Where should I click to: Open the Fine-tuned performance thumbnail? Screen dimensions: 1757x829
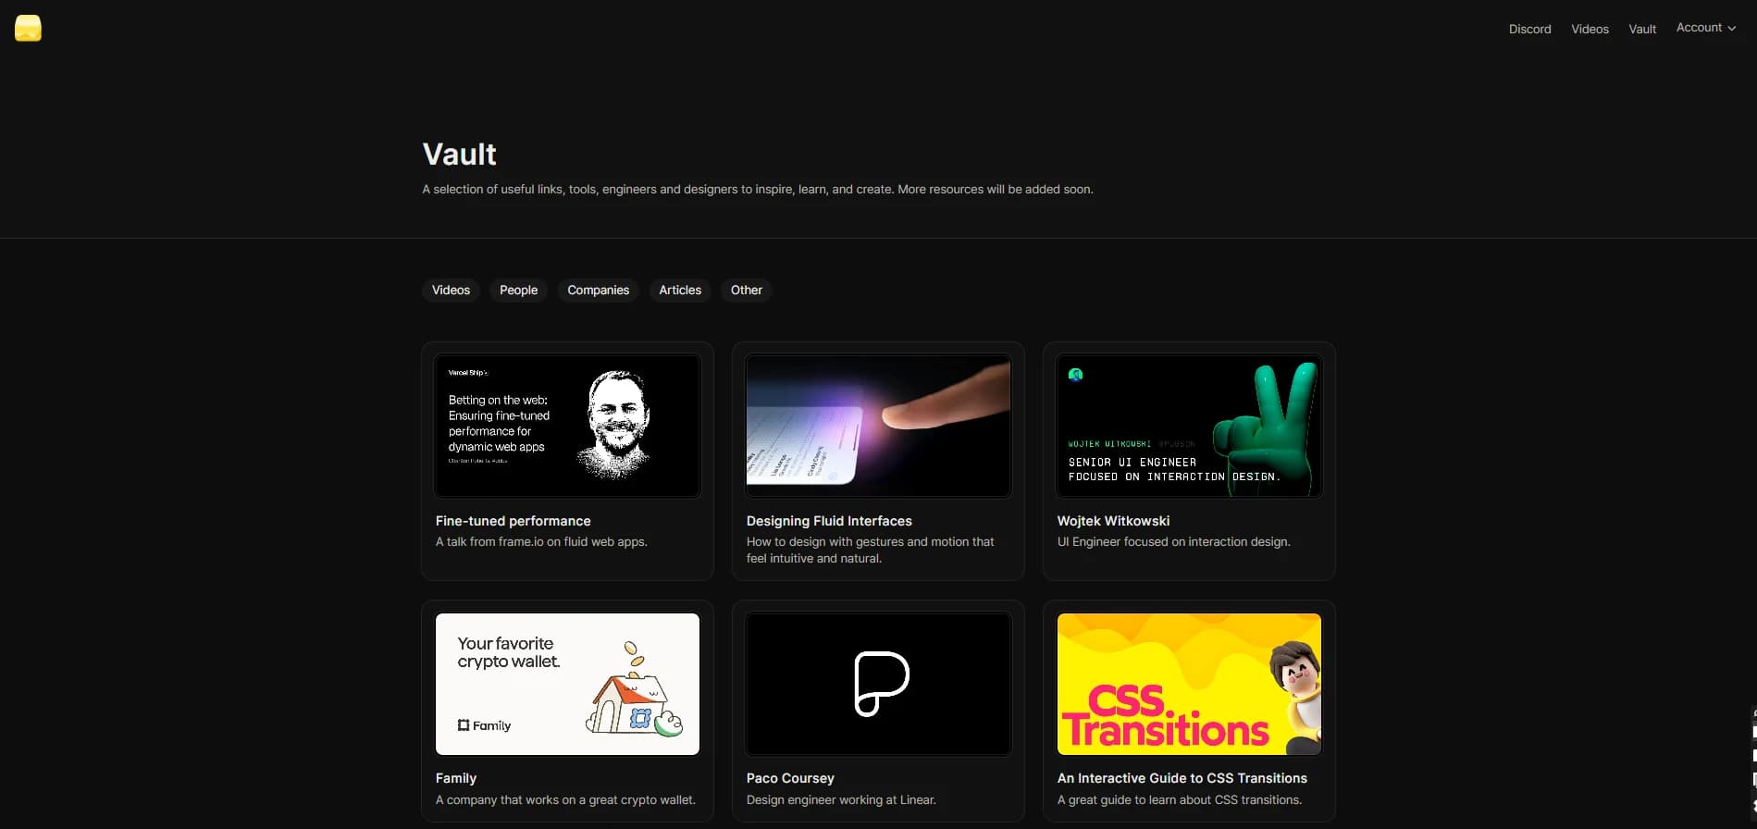[x=567, y=426]
